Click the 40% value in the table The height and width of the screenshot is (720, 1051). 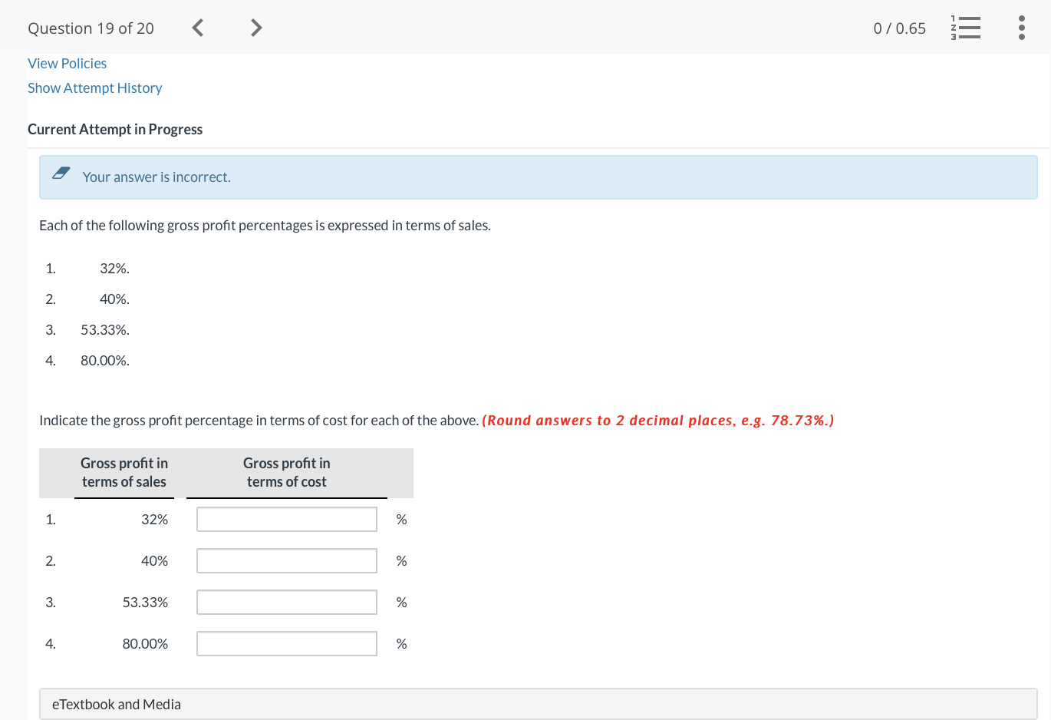(x=154, y=561)
